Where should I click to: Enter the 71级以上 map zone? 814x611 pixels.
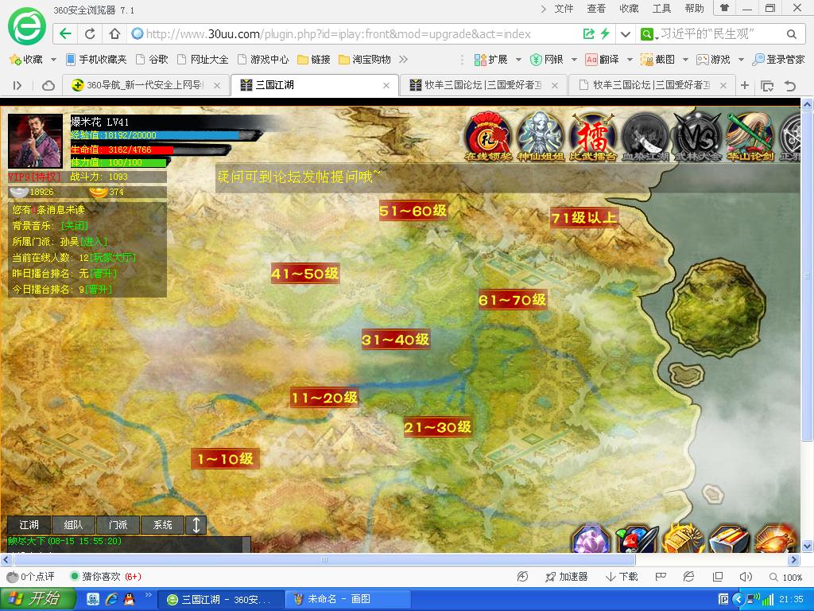coord(584,217)
